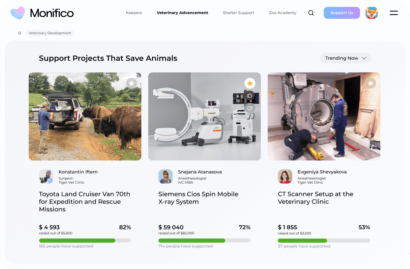Click thumbs down on Siemens X-ray card

tap(250, 108)
